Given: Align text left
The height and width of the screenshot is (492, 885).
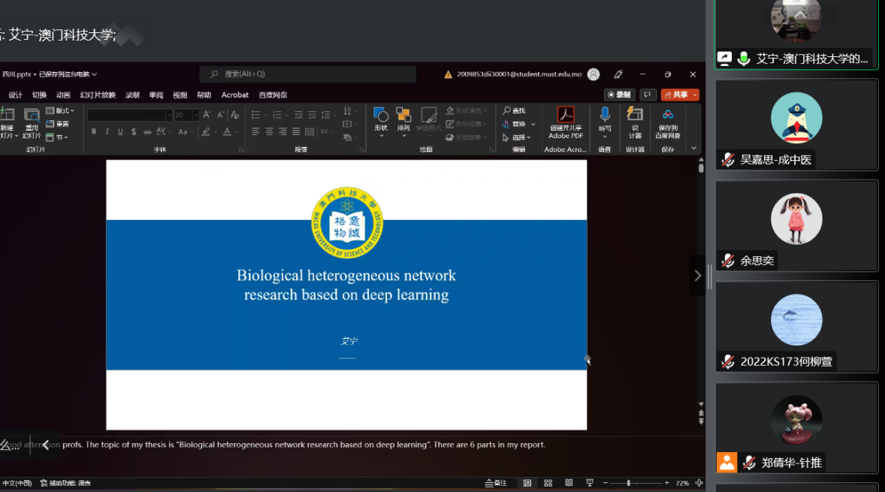Looking at the screenshot, I should click(255, 131).
